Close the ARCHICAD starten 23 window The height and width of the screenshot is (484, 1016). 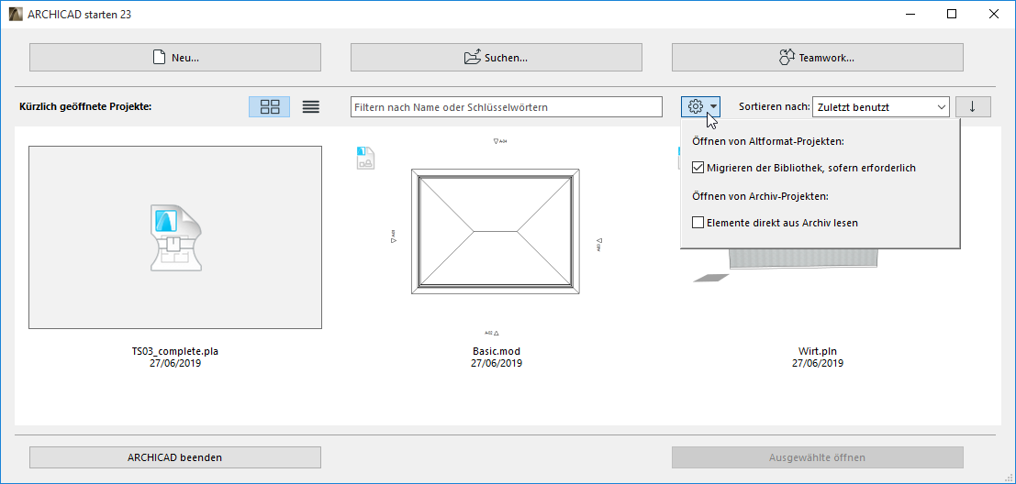pyautogui.click(x=992, y=14)
